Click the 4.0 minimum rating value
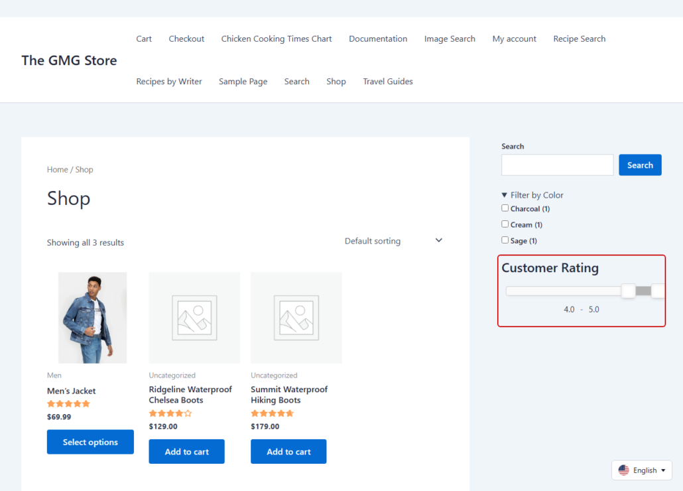683x491 pixels. point(569,309)
